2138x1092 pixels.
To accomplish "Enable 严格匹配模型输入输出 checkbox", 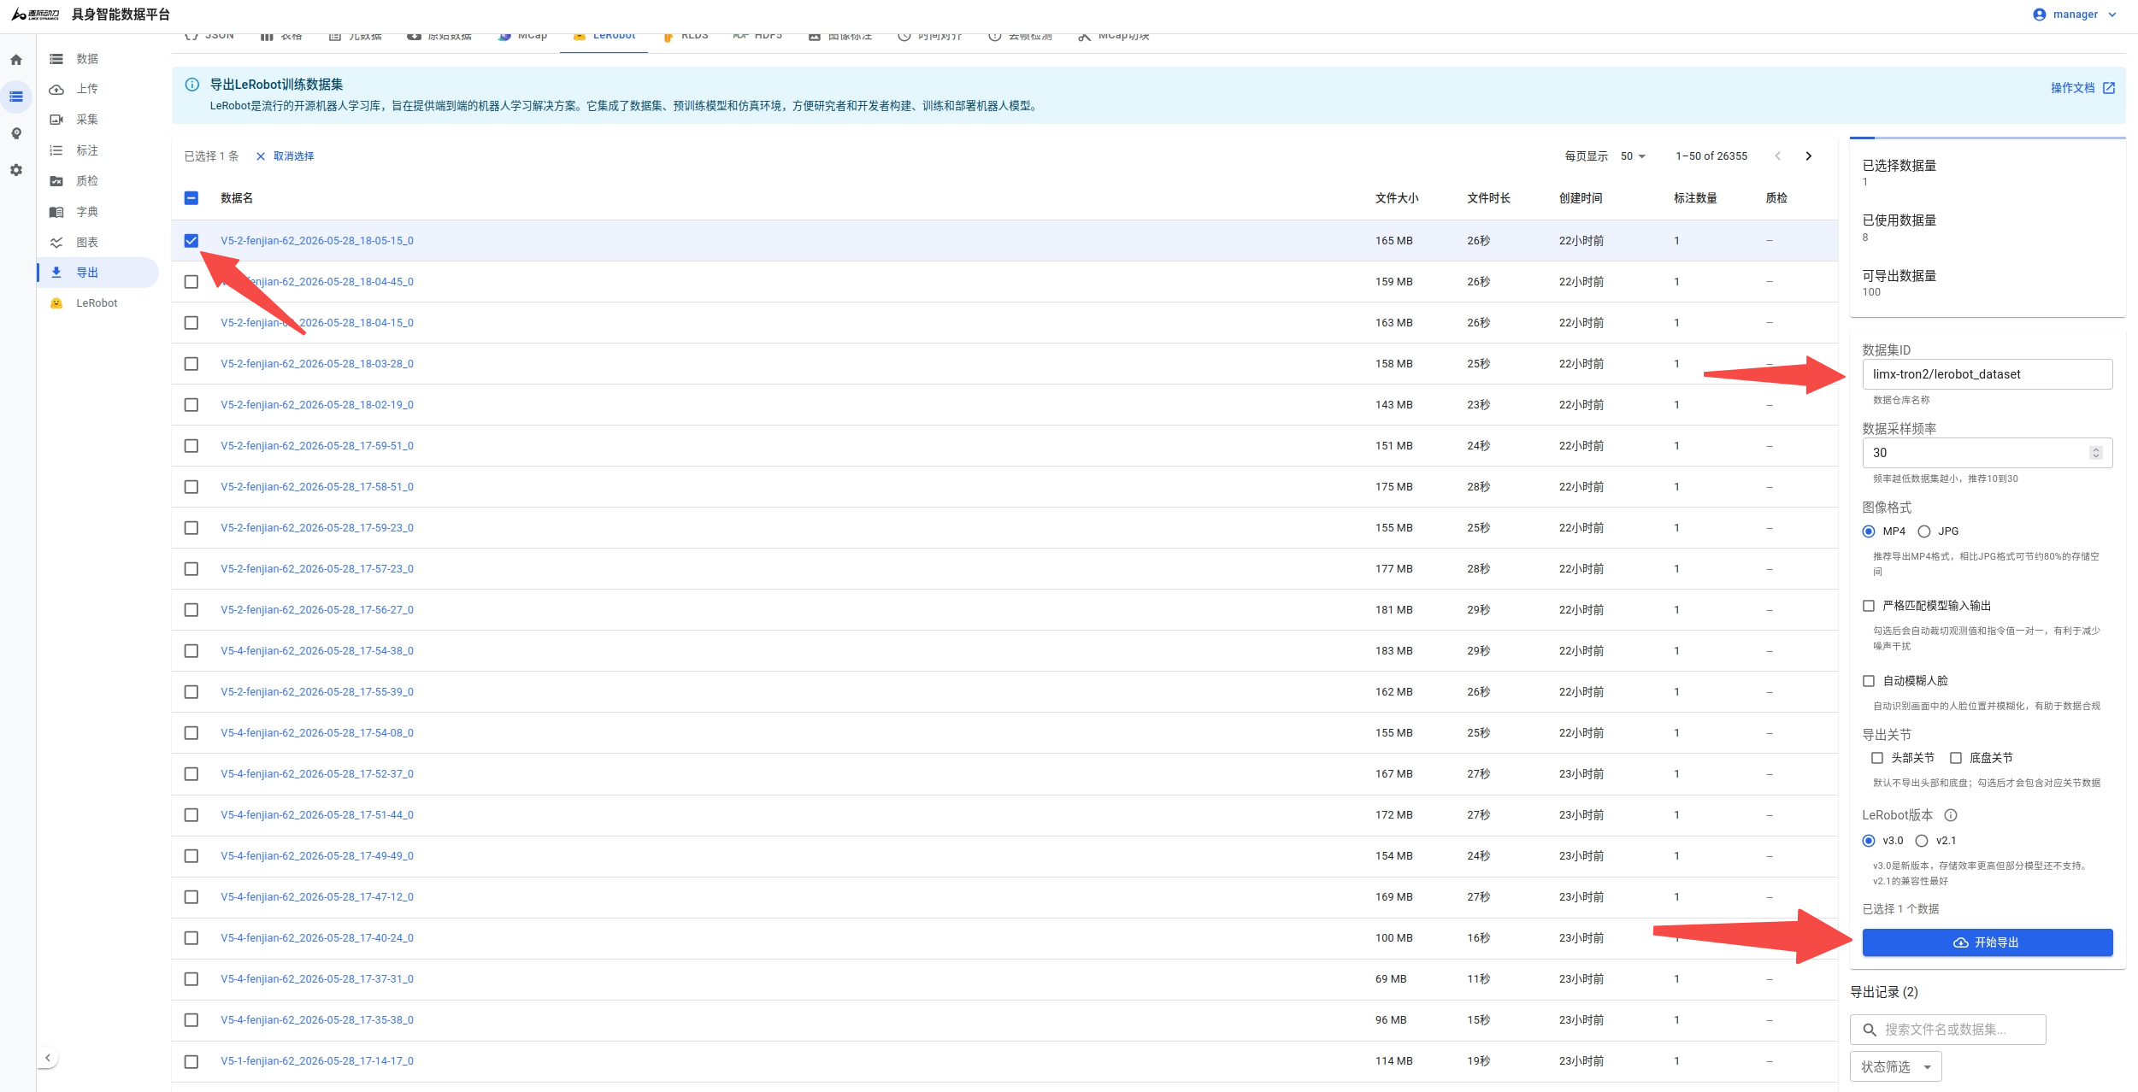I will click(x=1869, y=606).
